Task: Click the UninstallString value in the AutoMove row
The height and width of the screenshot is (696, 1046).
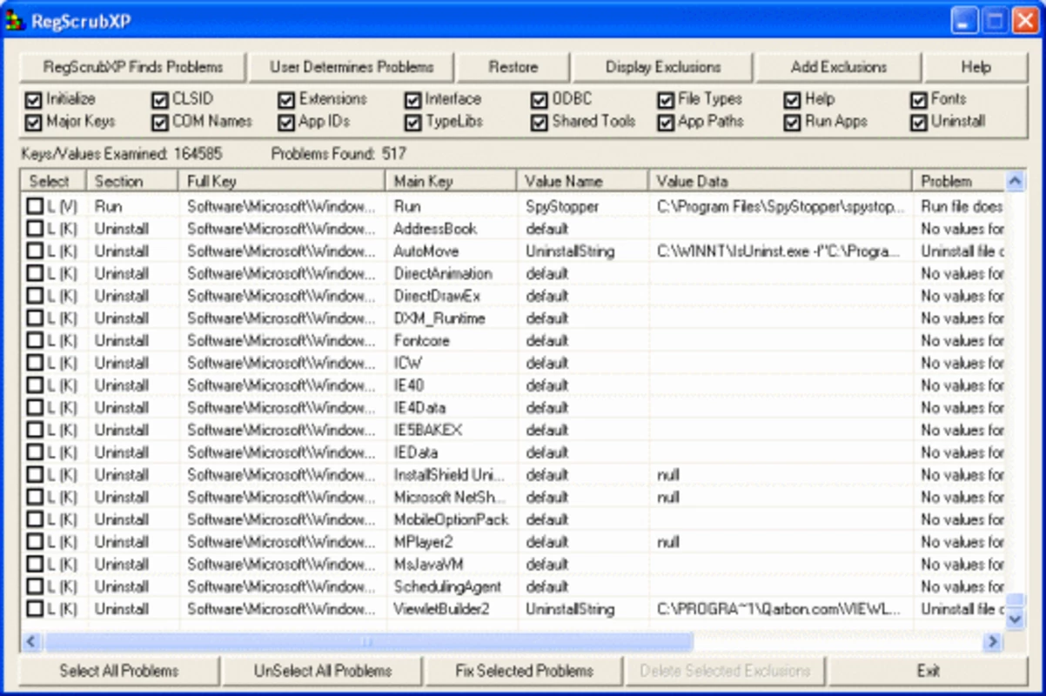Action: coord(570,251)
